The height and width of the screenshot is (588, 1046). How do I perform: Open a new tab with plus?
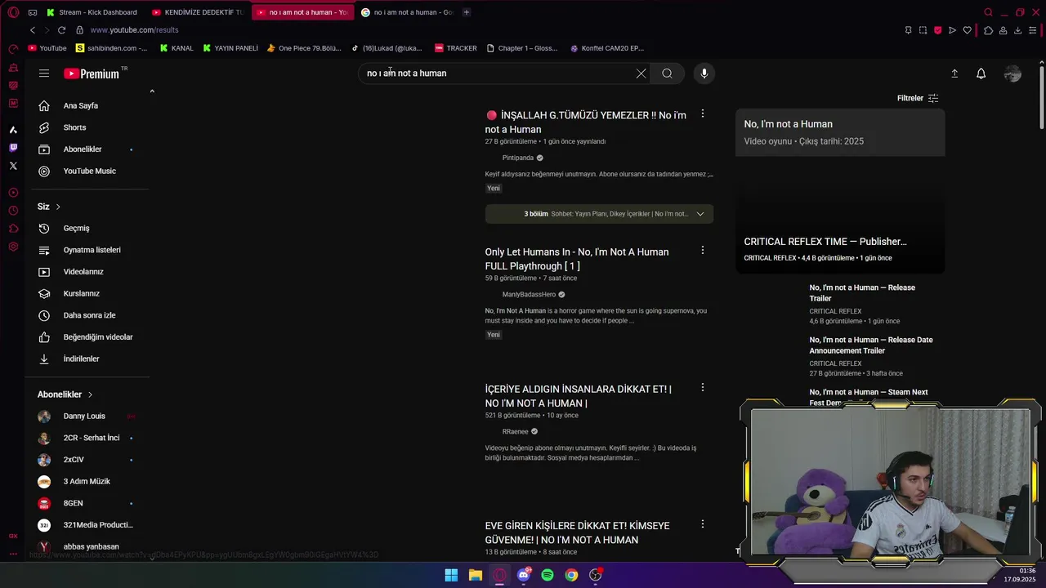pyautogui.click(x=467, y=12)
